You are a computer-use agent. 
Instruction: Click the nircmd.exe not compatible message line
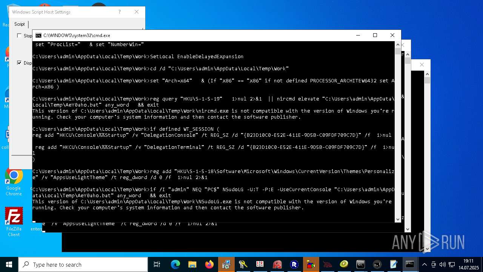(213, 114)
